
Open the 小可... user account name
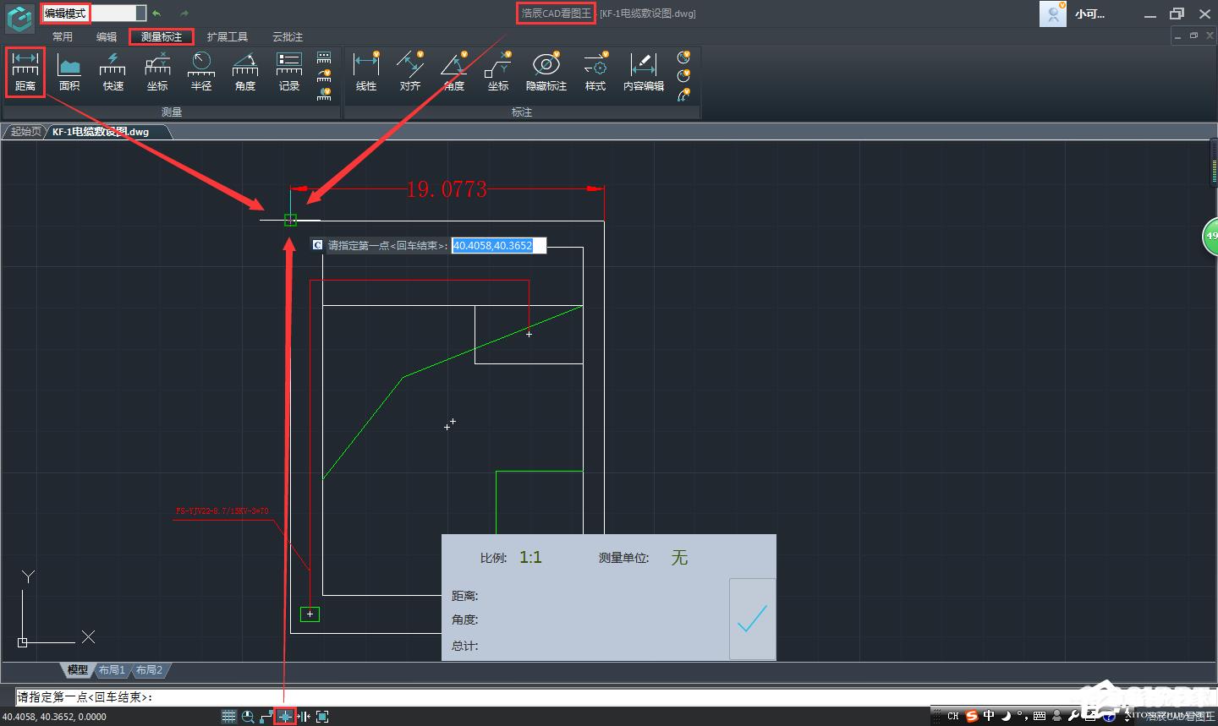(x=1089, y=14)
